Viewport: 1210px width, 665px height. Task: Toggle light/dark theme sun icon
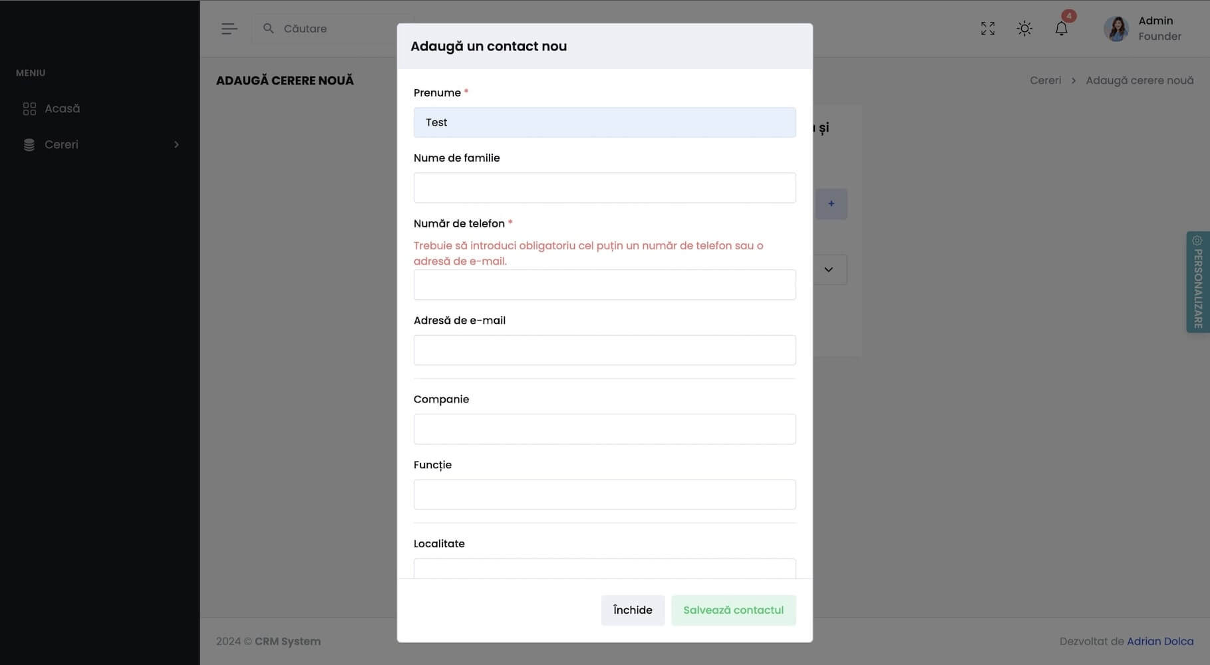point(1024,29)
